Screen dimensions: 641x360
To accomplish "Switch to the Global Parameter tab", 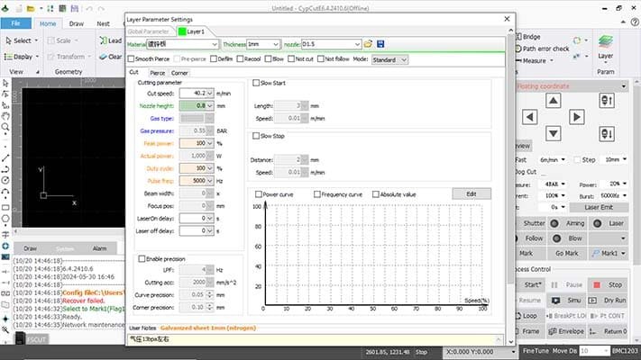I will pos(149,31).
